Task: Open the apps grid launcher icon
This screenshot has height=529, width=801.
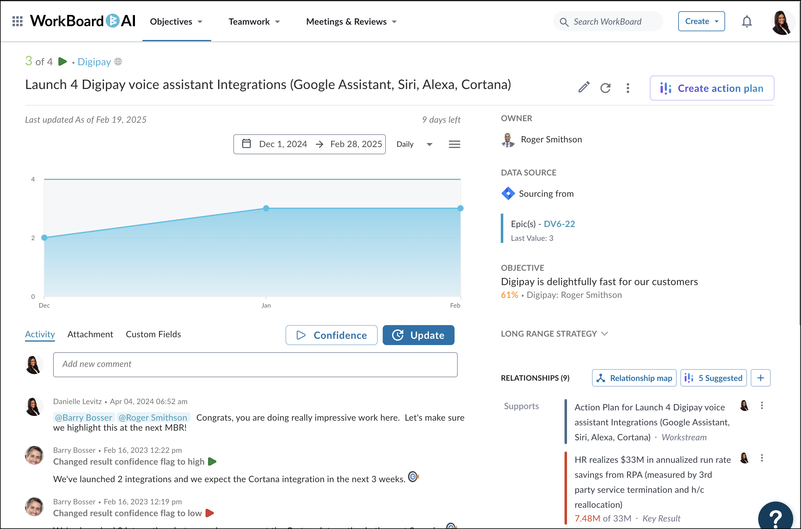Action: 17,21
